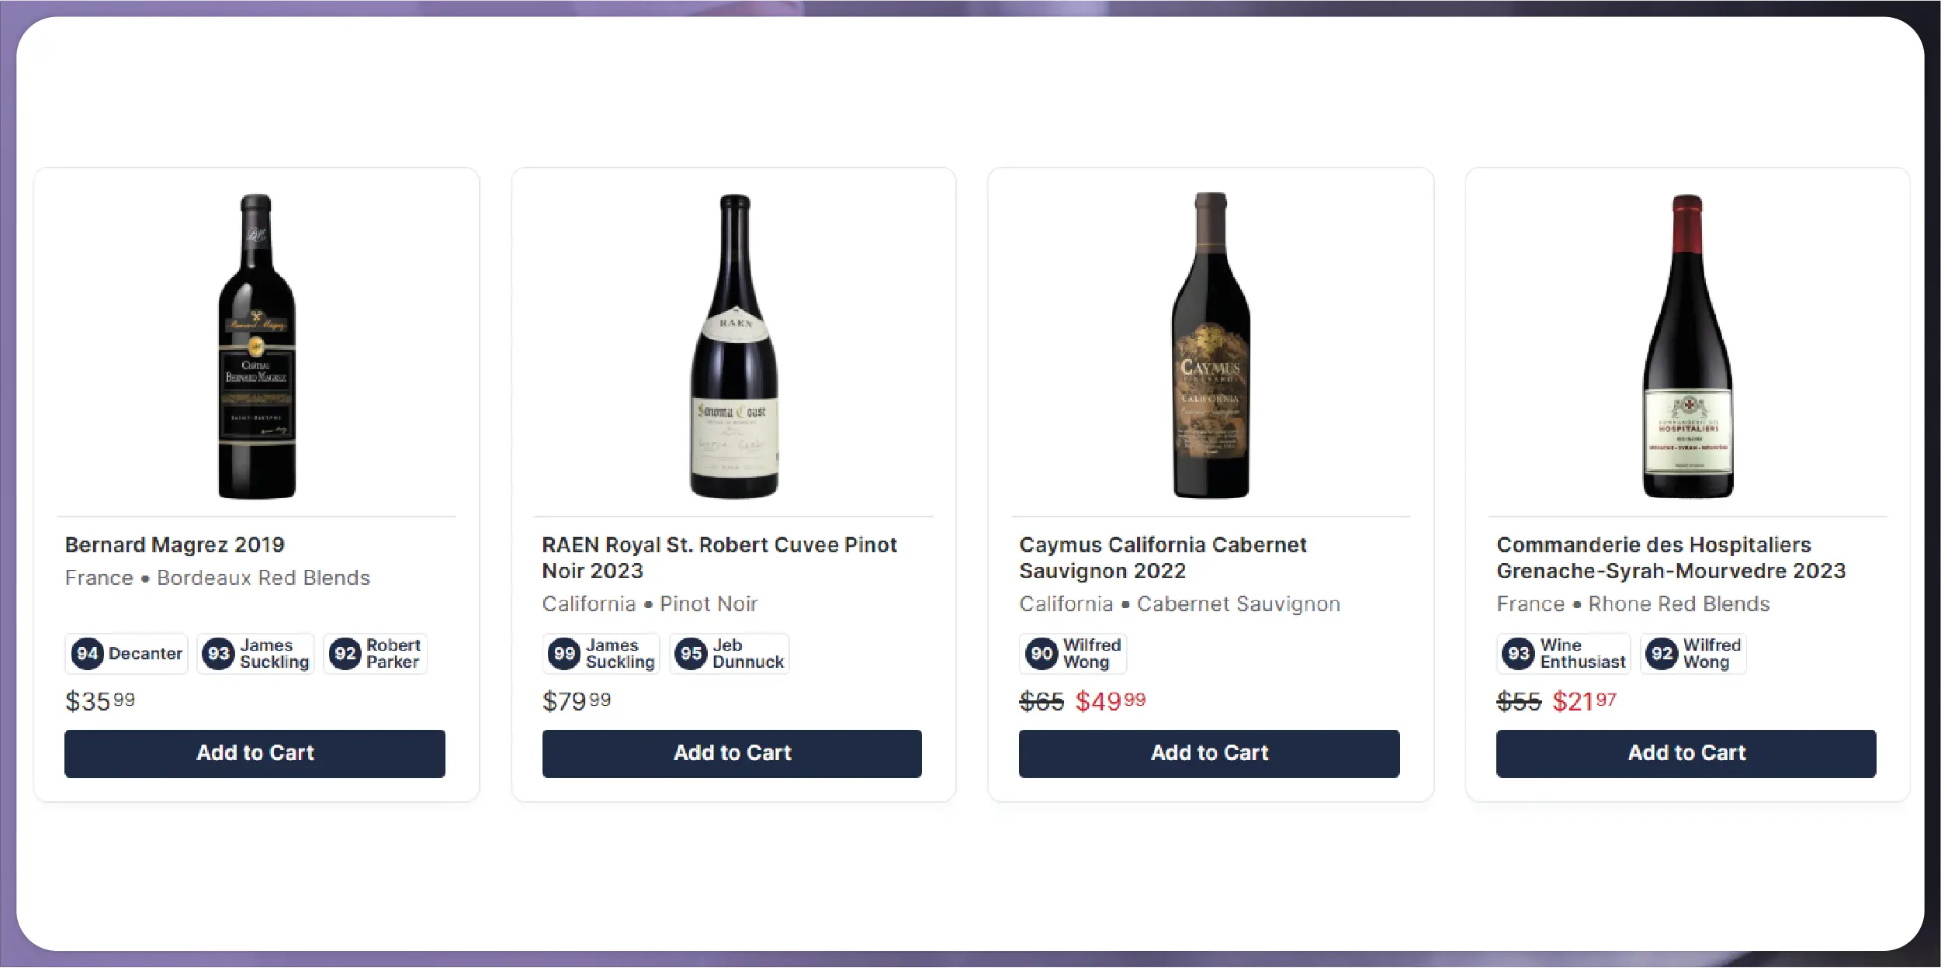Screen dimensions: 1941x968
Task: Click the Caymus Cabernet bottle image
Action: point(1211,346)
